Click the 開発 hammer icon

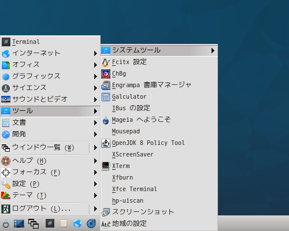pos(6,134)
